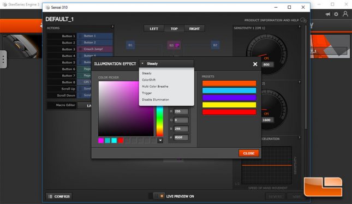The image size is (352, 204).
Task: Pick the magenta saved swatch
Action: pyautogui.click(x=101, y=141)
